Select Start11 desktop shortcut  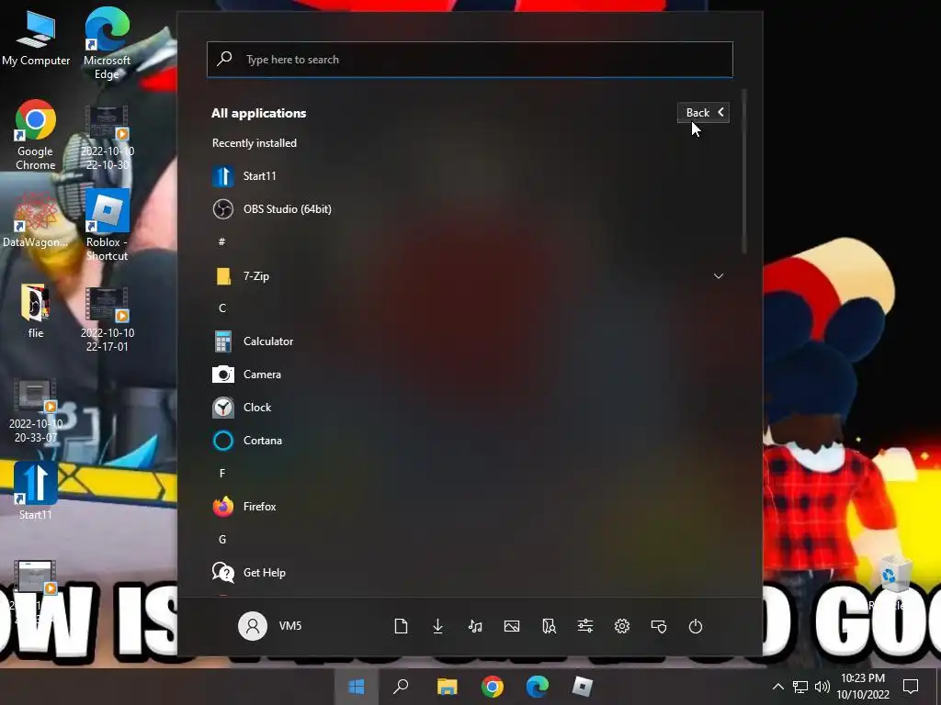36,492
